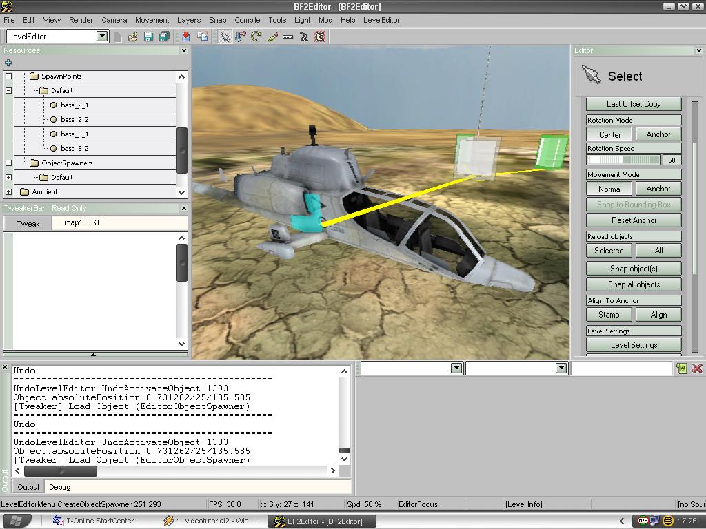Click the Snap all objects button
Screen dimensions: 706x529
[x=634, y=284]
